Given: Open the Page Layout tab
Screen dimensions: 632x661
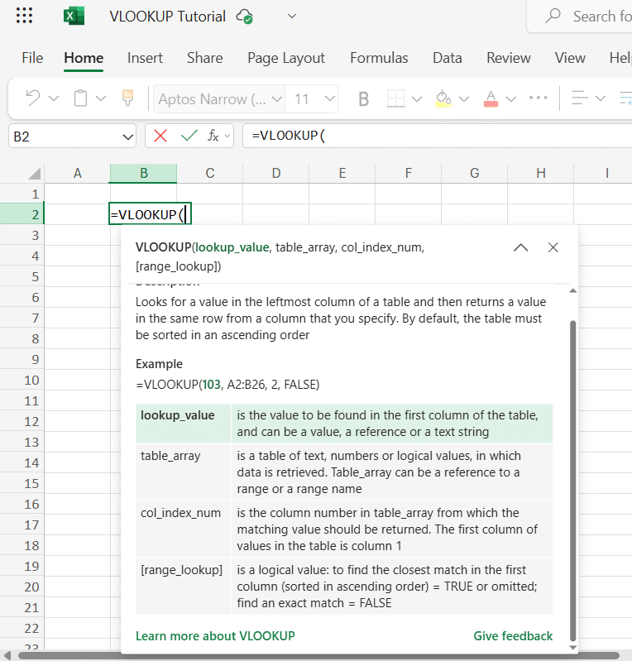Looking at the screenshot, I should pyautogui.click(x=286, y=58).
